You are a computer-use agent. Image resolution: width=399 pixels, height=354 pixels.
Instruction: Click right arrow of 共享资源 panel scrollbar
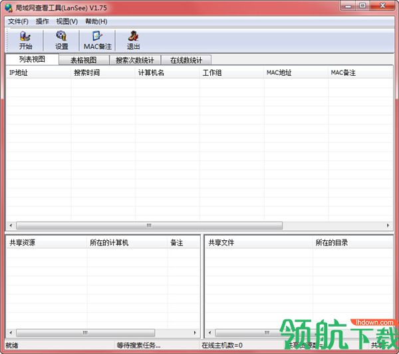point(195,333)
